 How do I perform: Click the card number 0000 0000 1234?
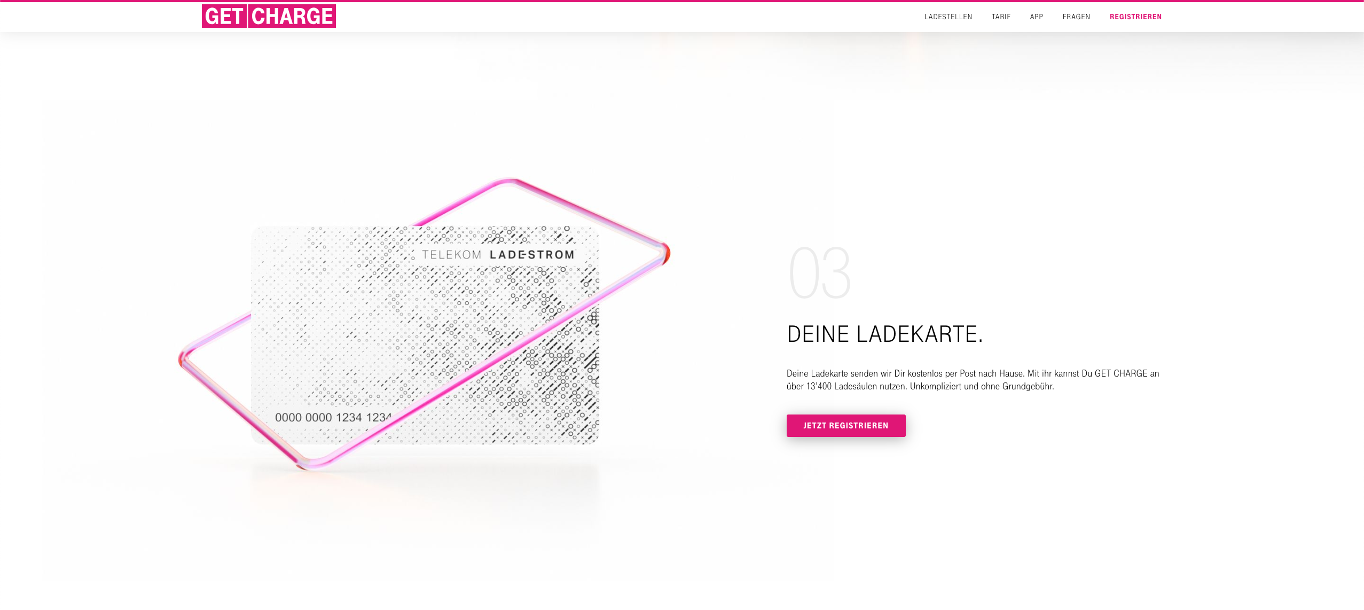[333, 417]
